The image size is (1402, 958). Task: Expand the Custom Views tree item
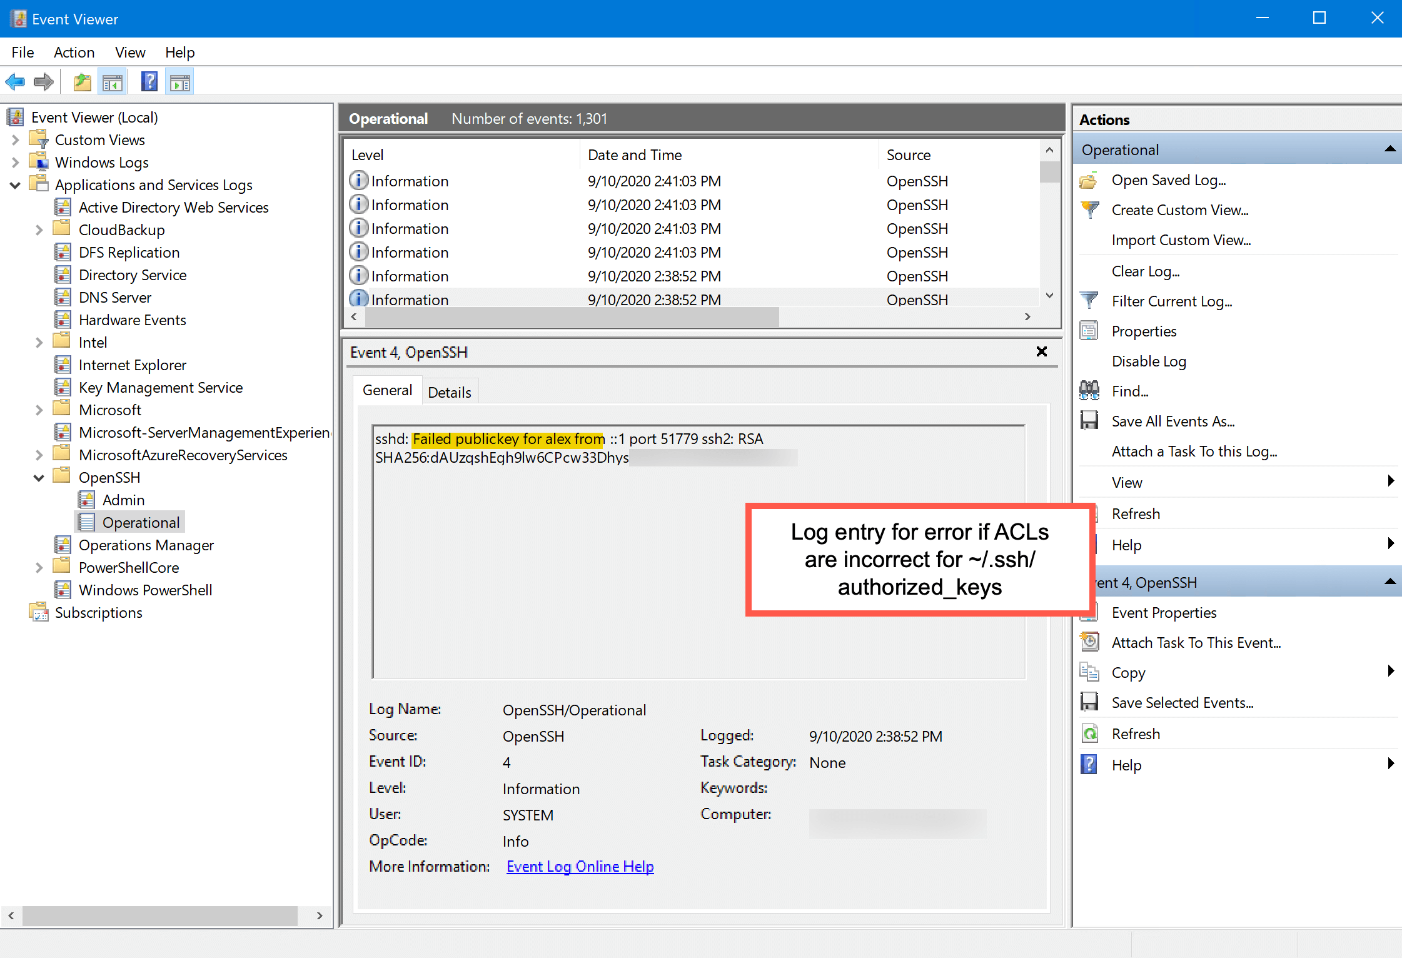pyautogui.click(x=15, y=139)
